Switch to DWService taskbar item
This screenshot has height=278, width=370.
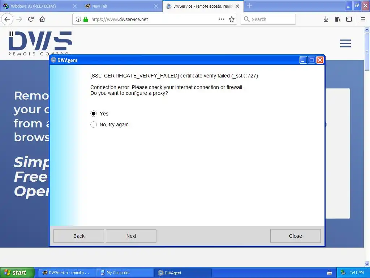[67, 273]
